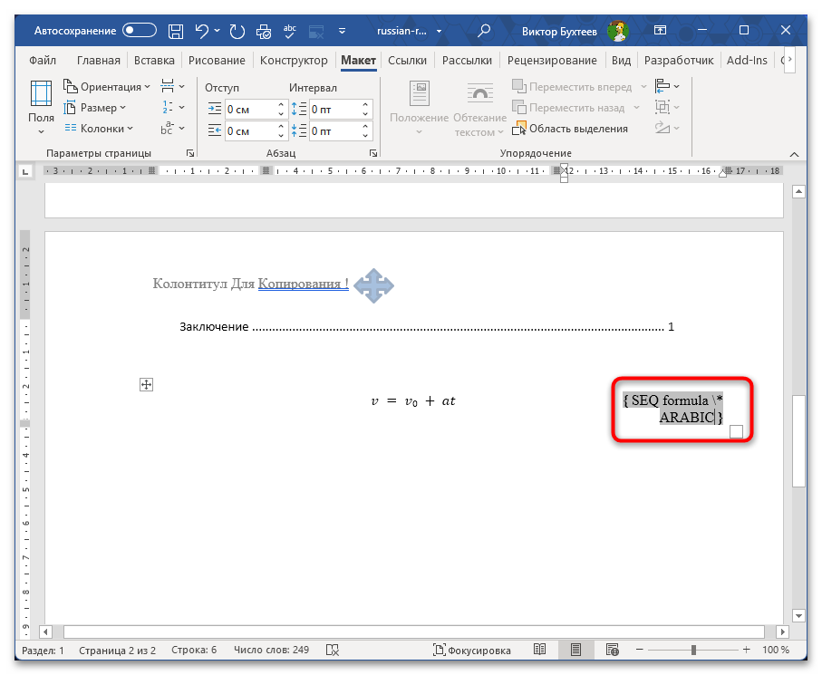Expand the Колонки dropdown
This screenshot has height=675, width=822.
click(x=98, y=129)
